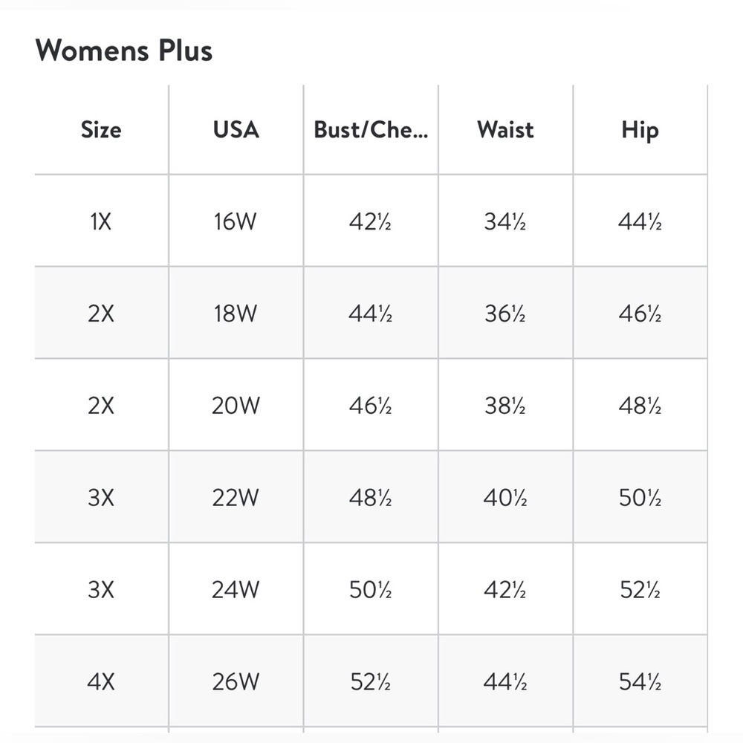The image size is (743, 743).
Task: Click the 34½ waist value
Action: coord(505,221)
